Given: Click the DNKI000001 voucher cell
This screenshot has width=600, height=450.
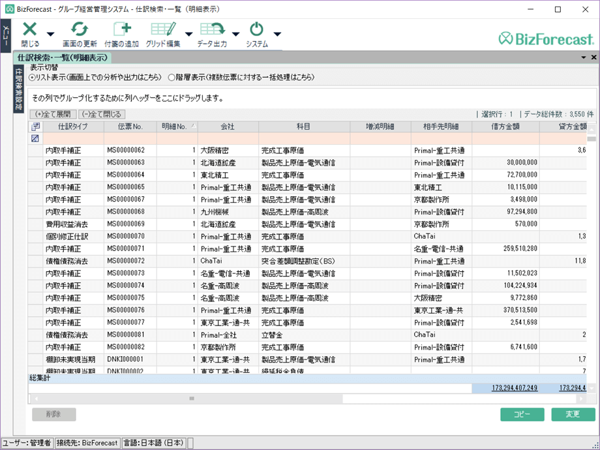Looking at the screenshot, I should pyautogui.click(x=130, y=359).
